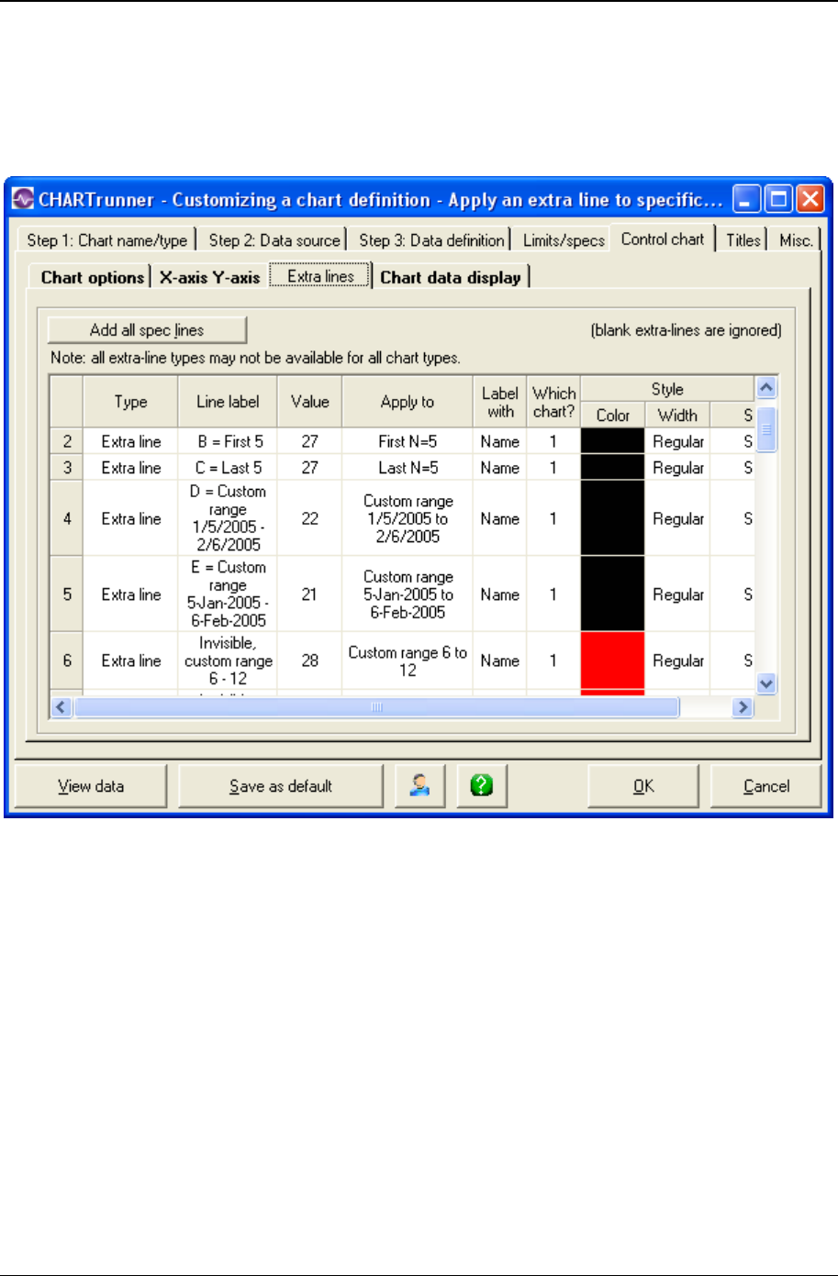Select row header number 2
Viewport: 838px width, 1276px height.
[67, 441]
